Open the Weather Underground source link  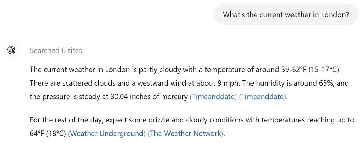click(107, 133)
